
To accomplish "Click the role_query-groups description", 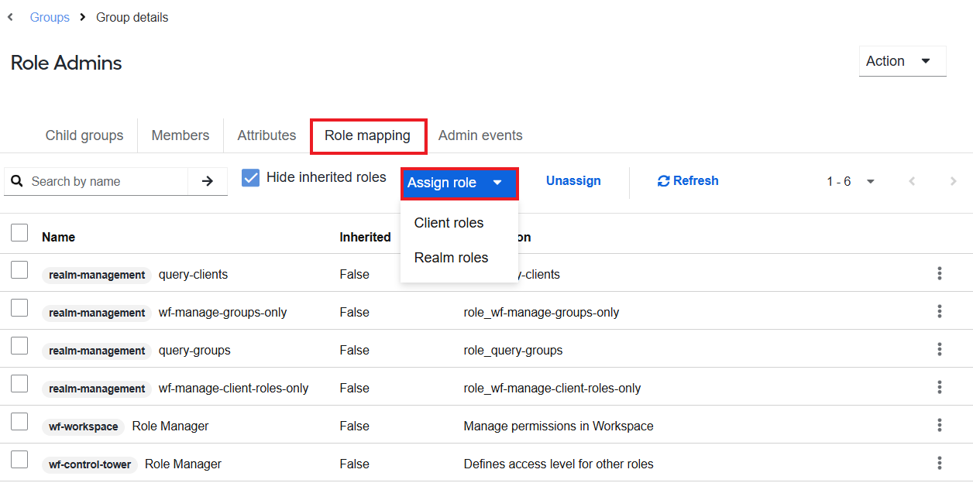I will click(x=513, y=351).
